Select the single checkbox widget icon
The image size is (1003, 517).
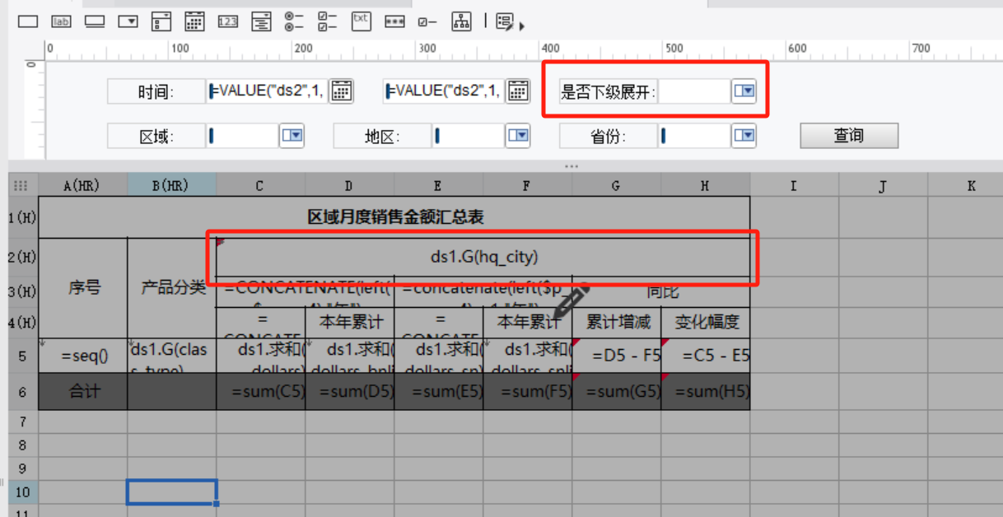click(x=427, y=21)
